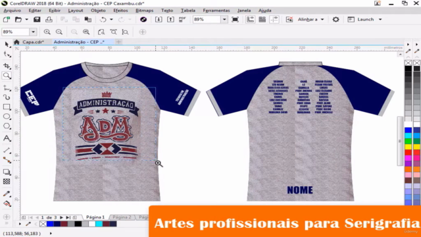Click the Export icon
421x237 pixels.
pos(170,19)
